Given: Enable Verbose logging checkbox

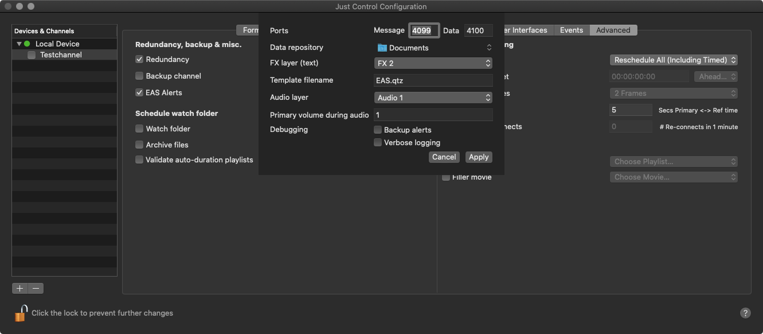Looking at the screenshot, I should [378, 142].
